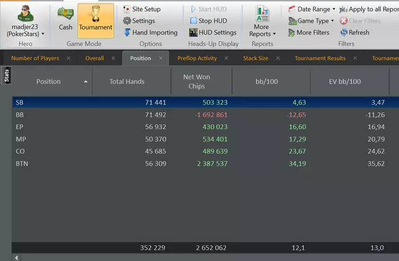Screen dimensions: 399x261
Task: Click the BB net won value -1 692 861
Action: 211,115
